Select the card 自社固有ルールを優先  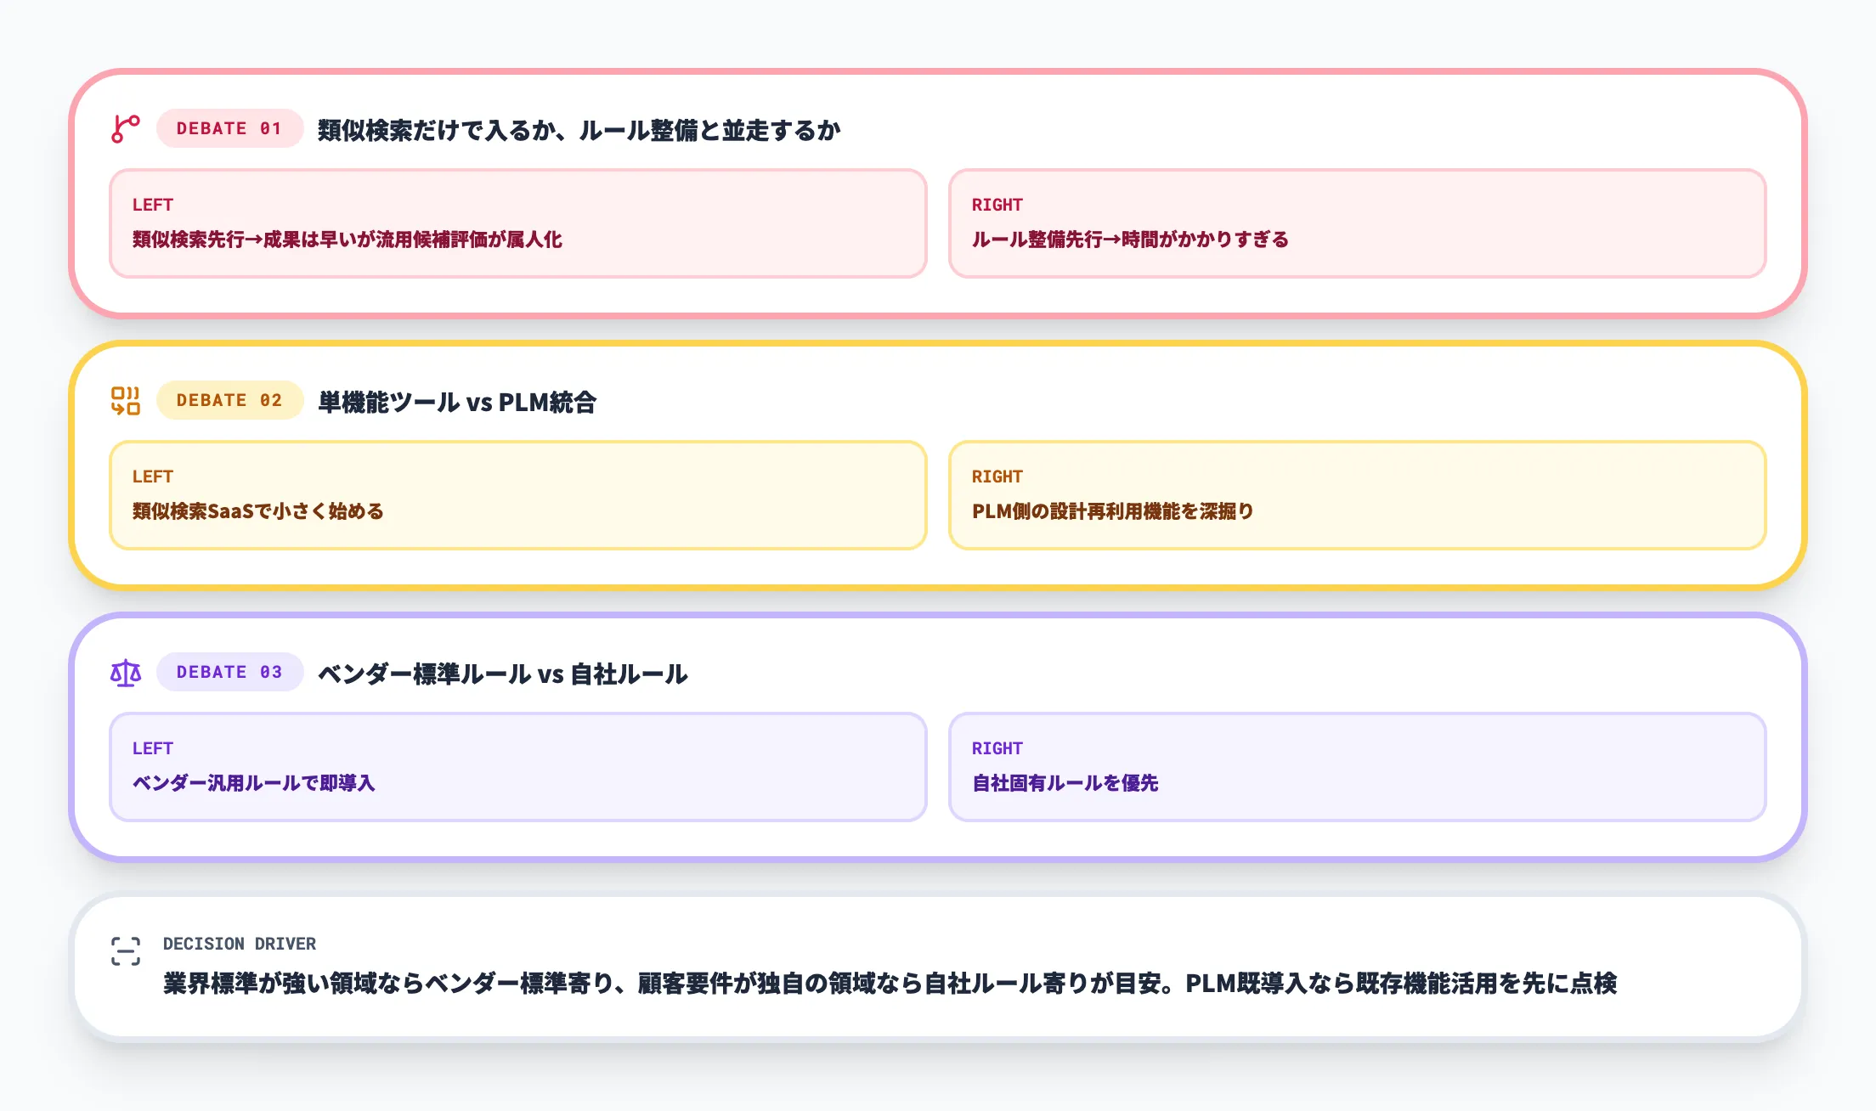point(1359,767)
